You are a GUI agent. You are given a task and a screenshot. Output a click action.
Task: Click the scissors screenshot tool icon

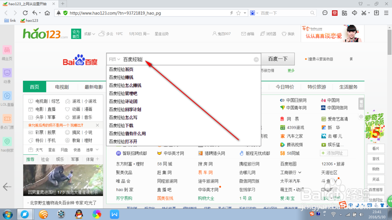[364, 13]
